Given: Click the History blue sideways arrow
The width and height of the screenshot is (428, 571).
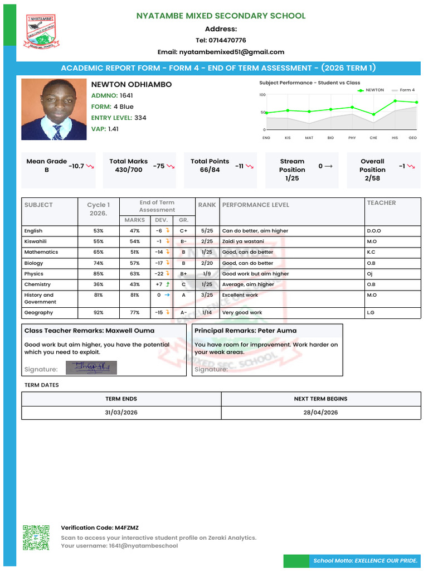Looking at the screenshot, I should [x=167, y=295].
